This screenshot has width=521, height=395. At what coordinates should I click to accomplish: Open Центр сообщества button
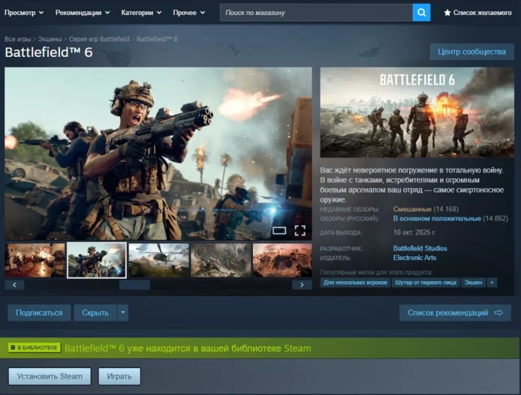click(471, 52)
